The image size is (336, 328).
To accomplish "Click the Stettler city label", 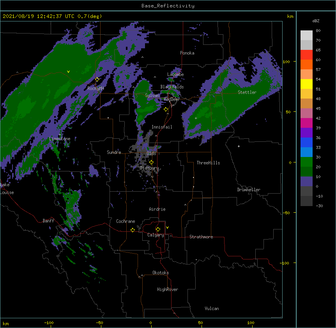I will 247,92.
